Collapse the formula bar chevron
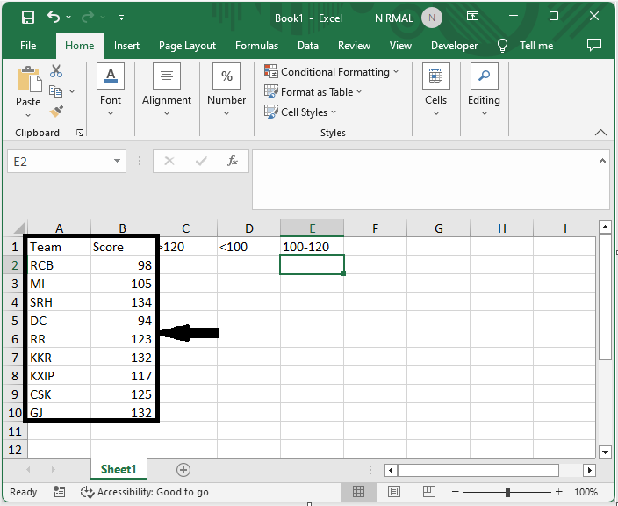Screen dimensions: 618x506 602,161
